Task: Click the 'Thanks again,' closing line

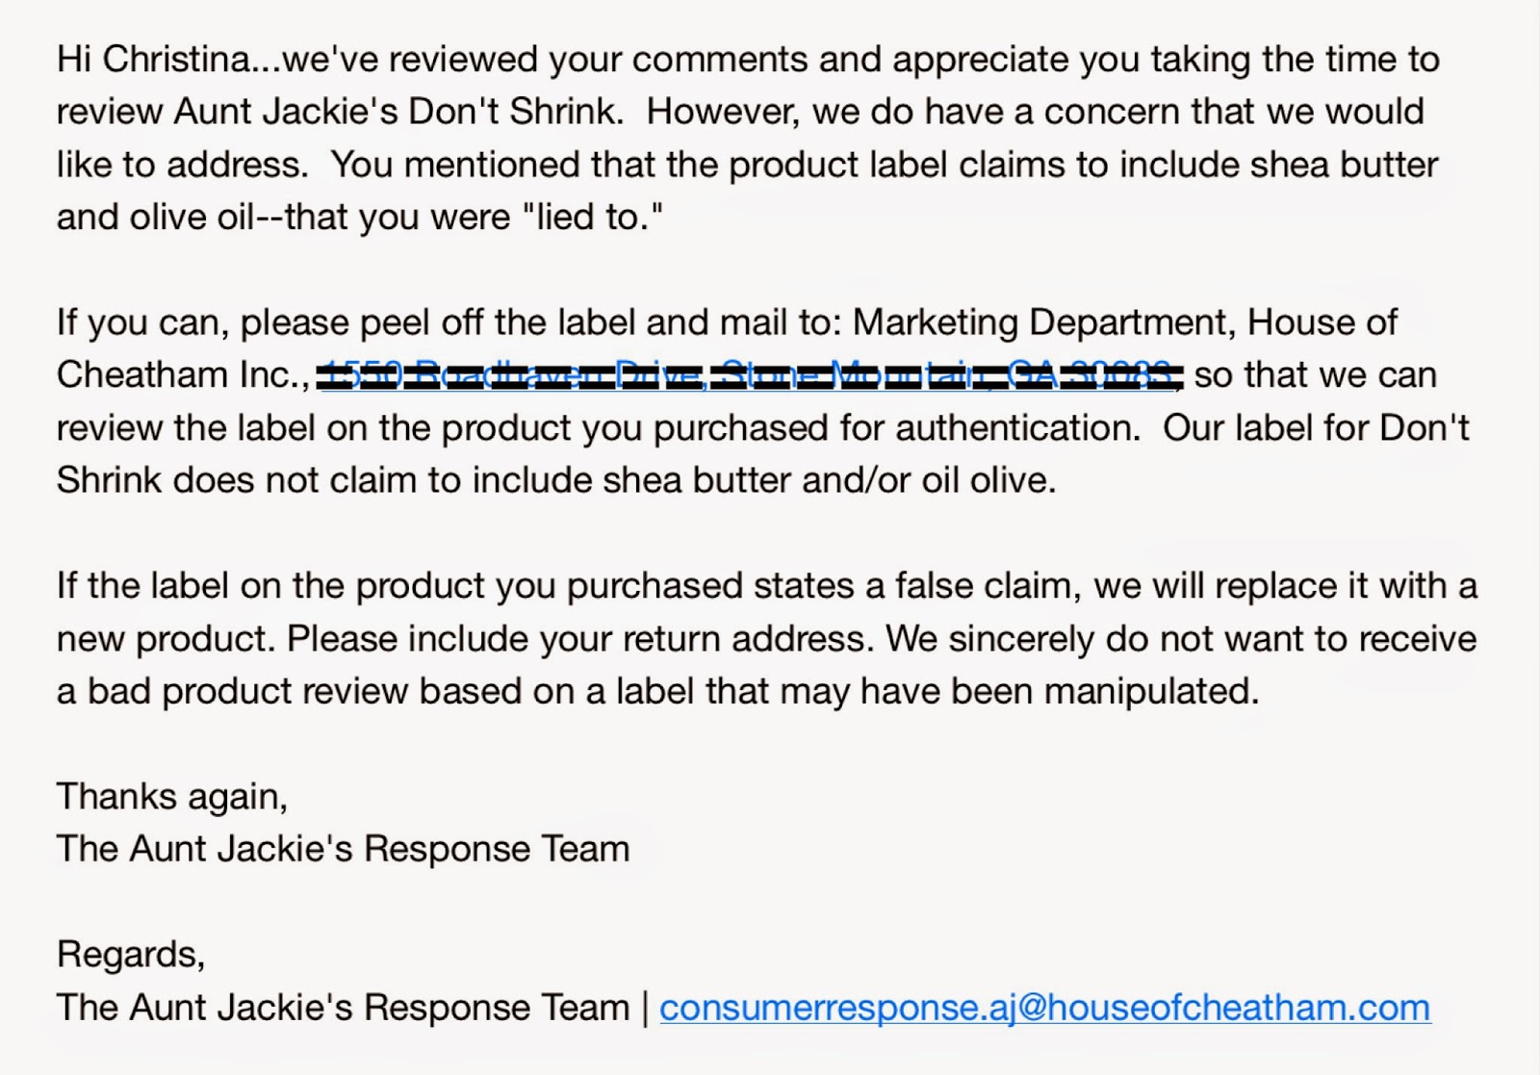Action: pyautogui.click(x=172, y=797)
